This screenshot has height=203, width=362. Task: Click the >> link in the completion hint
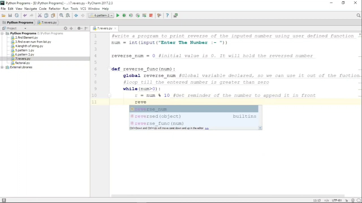point(207,128)
